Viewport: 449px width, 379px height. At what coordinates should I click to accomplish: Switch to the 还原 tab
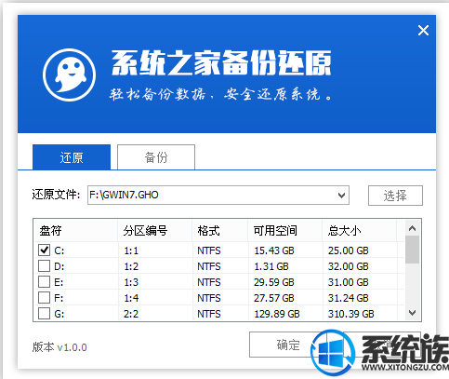72,157
